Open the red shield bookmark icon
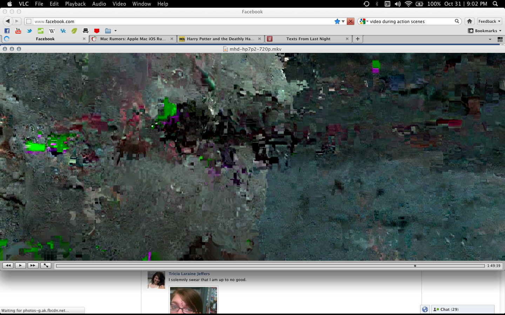The height and width of the screenshot is (315, 505). click(97, 31)
